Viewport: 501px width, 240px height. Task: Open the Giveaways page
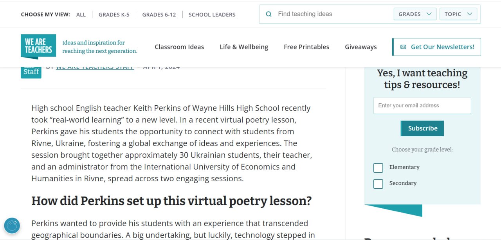(361, 47)
